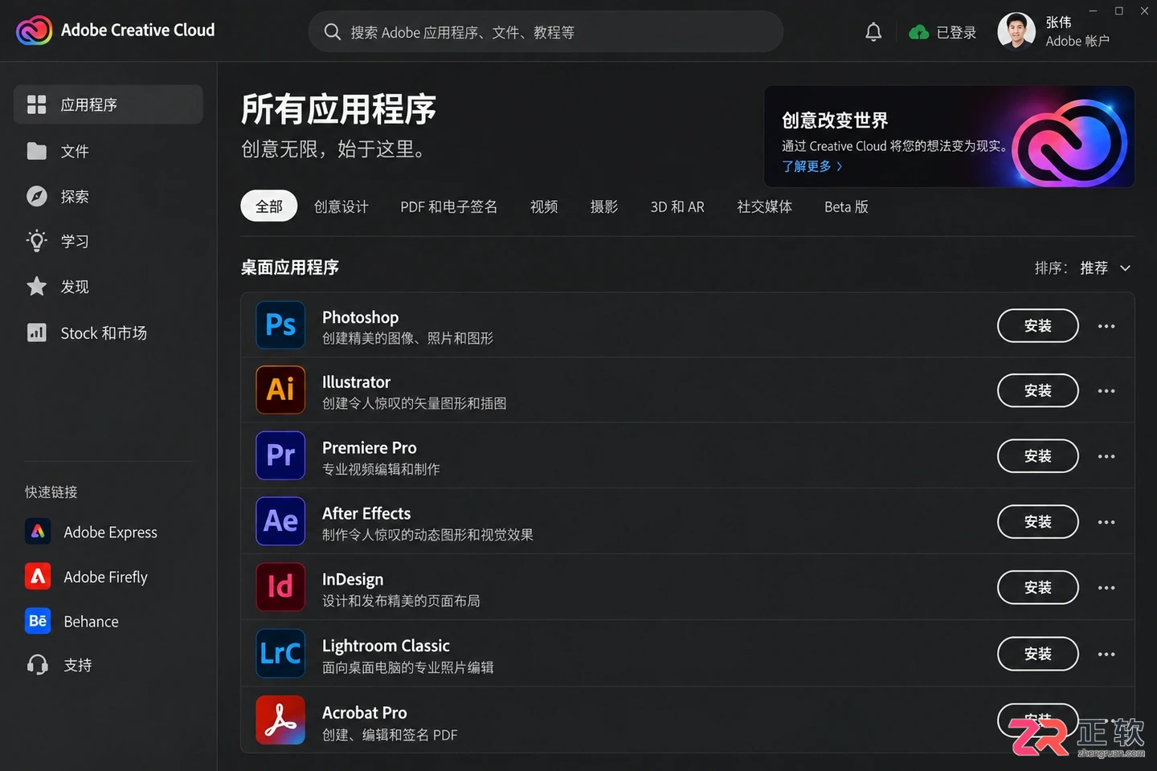
Task: Click the After Effects Ae app icon
Action: pyautogui.click(x=280, y=521)
